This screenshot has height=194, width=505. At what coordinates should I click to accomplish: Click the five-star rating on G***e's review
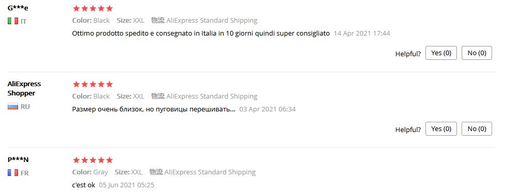coord(93,8)
